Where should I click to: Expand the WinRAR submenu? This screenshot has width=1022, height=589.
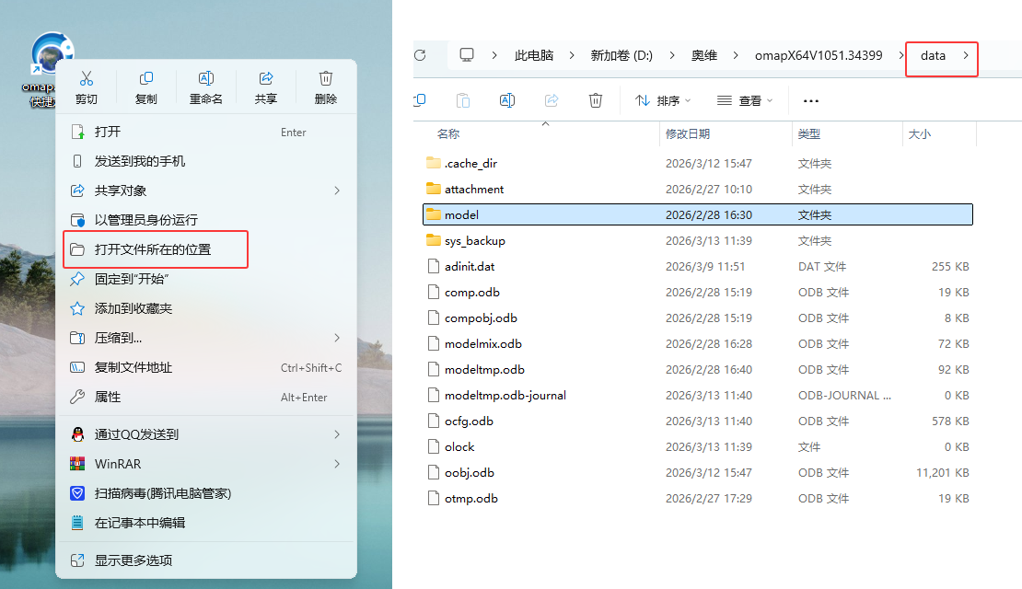336,464
